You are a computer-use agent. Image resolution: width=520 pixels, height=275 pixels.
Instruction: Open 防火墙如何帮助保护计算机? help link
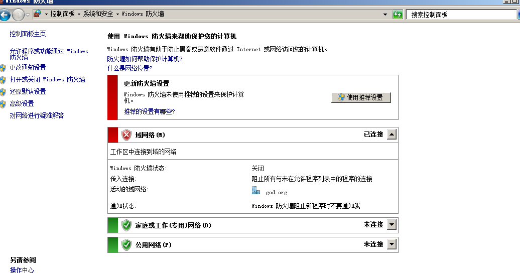coord(145,59)
